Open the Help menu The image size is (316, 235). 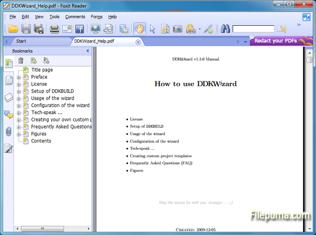(x=112, y=17)
